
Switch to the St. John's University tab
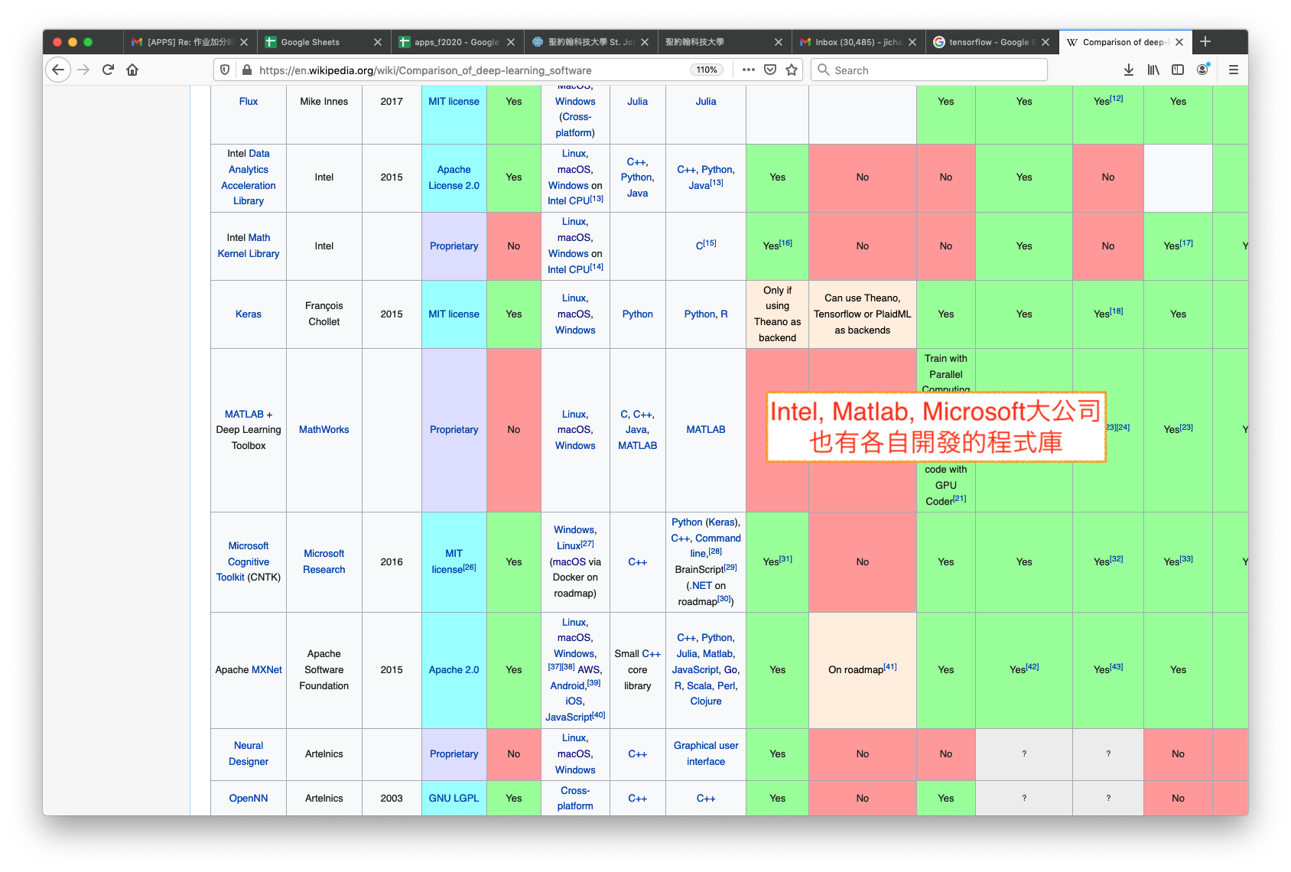(590, 42)
